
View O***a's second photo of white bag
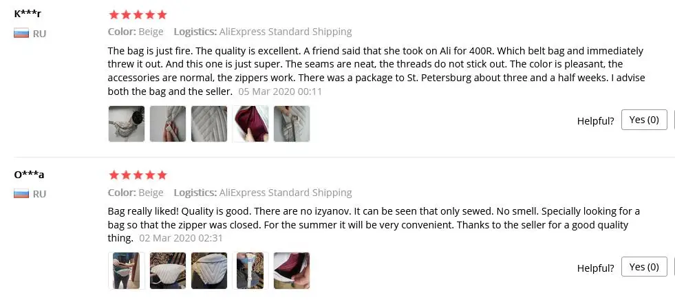click(168, 270)
